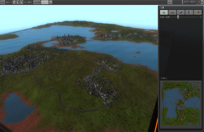Select the terrain mountain tool
The width and height of the screenshot is (204, 132).
pyautogui.click(x=172, y=12)
